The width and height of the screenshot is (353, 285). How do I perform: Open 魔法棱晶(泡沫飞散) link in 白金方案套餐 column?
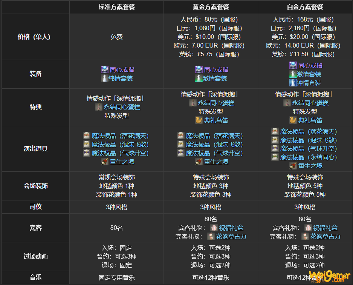pos(309,140)
